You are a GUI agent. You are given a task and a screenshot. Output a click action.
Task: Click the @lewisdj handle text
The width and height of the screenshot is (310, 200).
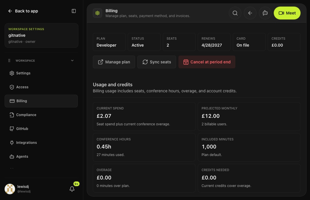click(x=24, y=192)
